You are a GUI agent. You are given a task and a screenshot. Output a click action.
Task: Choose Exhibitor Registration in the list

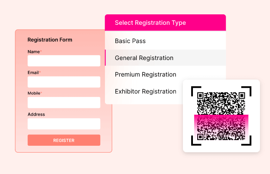(x=145, y=91)
